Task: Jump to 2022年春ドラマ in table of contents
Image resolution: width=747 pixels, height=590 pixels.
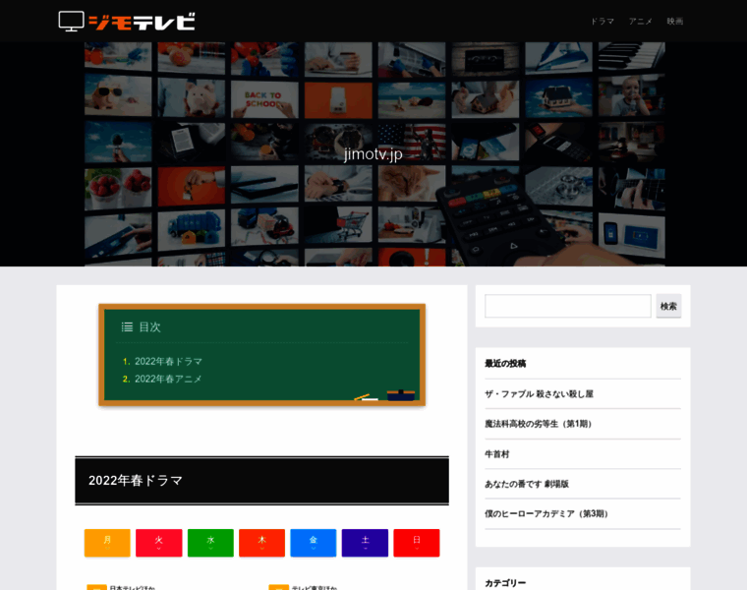Action: (x=168, y=361)
